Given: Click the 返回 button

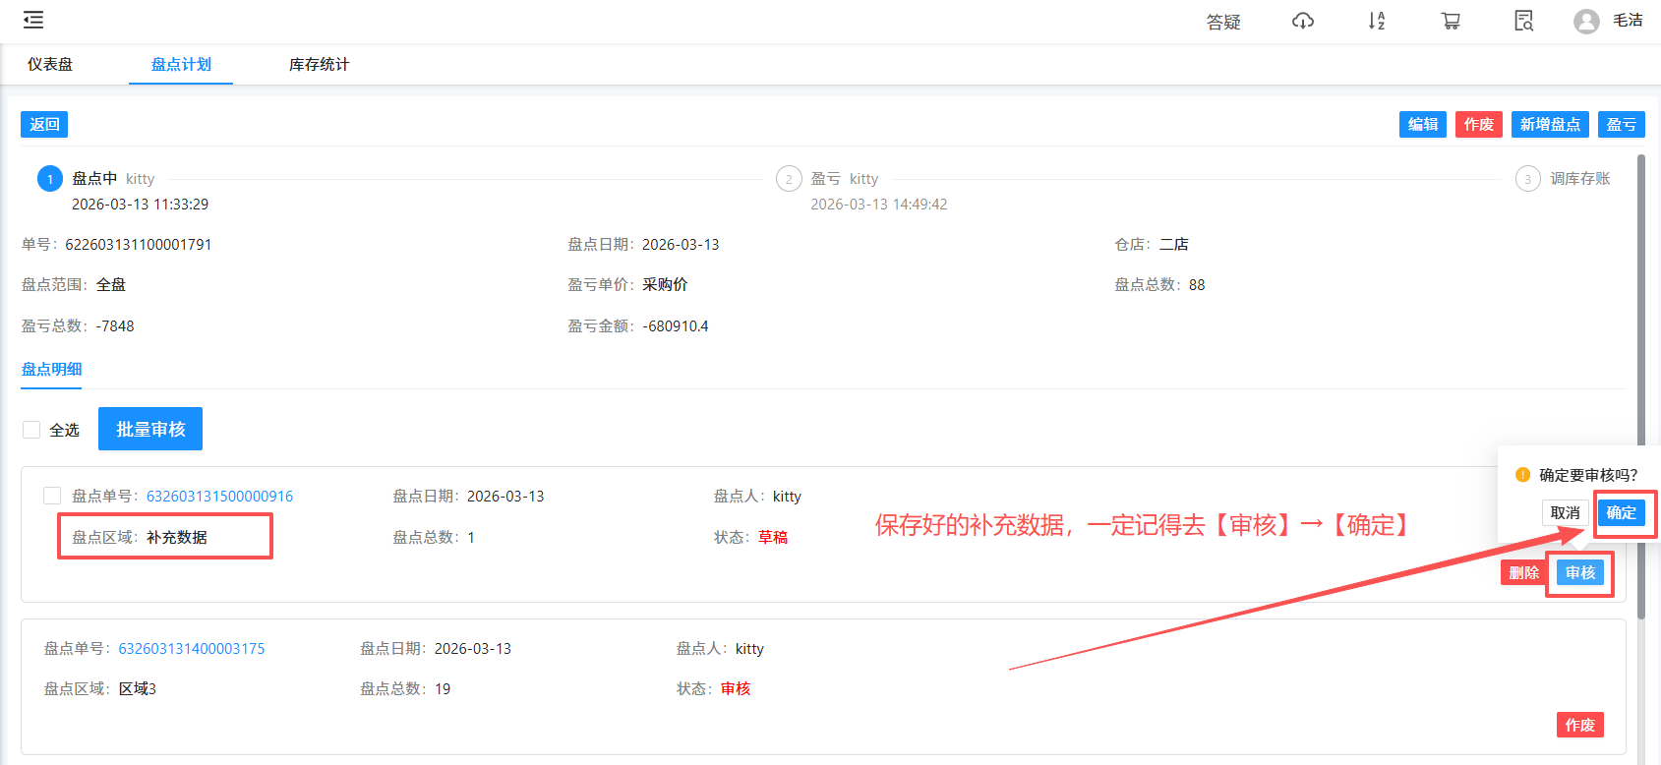Looking at the screenshot, I should (44, 125).
